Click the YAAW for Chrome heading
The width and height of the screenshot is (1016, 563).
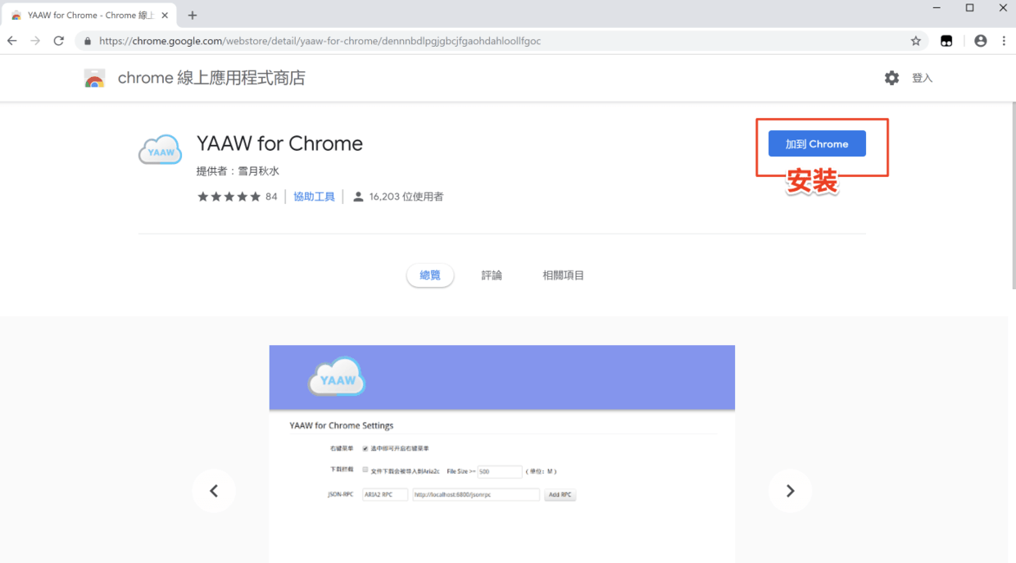279,143
